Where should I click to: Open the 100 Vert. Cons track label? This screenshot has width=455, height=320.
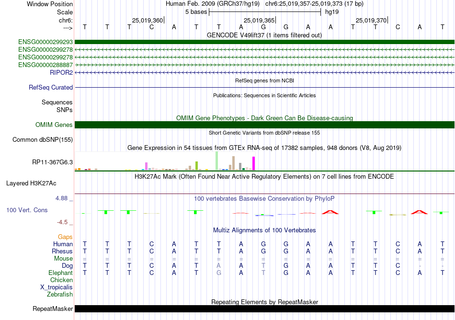click(x=27, y=210)
